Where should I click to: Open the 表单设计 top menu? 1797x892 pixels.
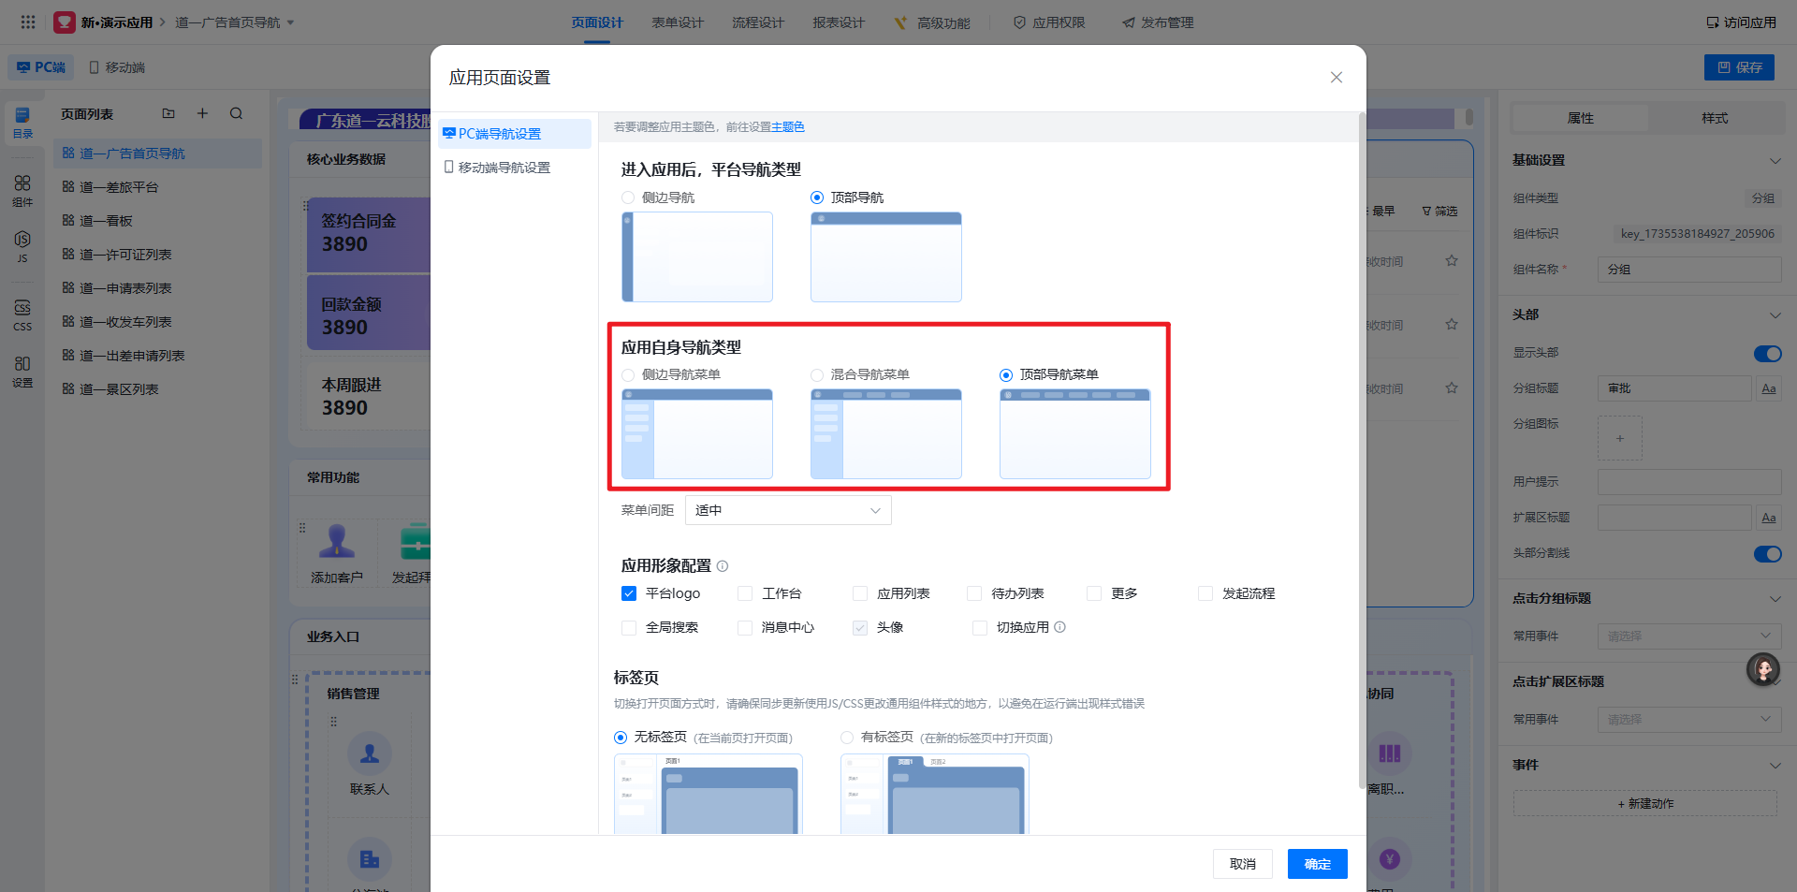click(677, 22)
